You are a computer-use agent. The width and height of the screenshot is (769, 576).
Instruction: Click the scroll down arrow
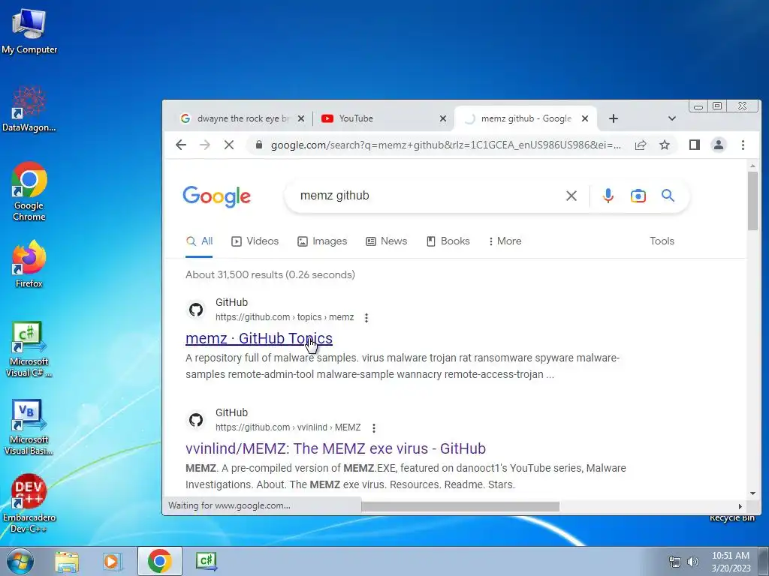pos(752,493)
